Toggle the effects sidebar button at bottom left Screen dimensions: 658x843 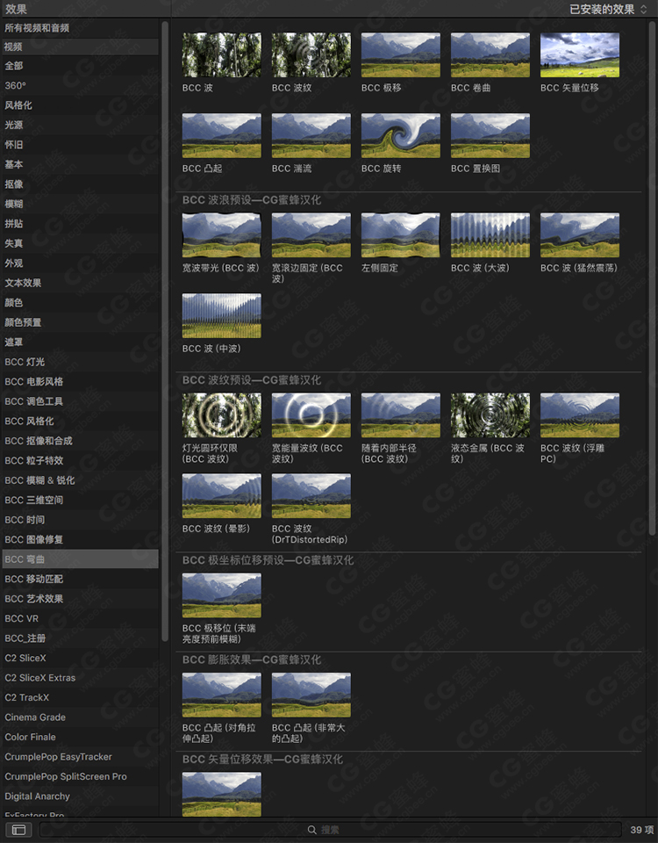pos(18,830)
